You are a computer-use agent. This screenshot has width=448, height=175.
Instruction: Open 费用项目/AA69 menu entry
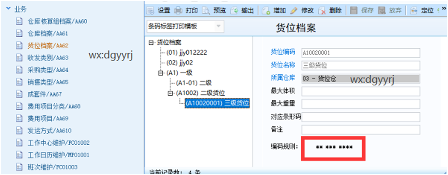[x=48, y=119]
